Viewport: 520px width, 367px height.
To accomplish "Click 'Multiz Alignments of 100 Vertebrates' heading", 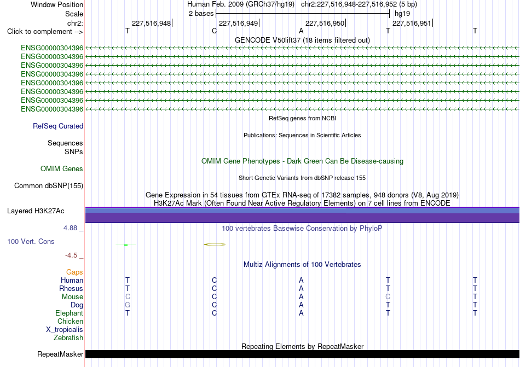I will click(302, 264).
